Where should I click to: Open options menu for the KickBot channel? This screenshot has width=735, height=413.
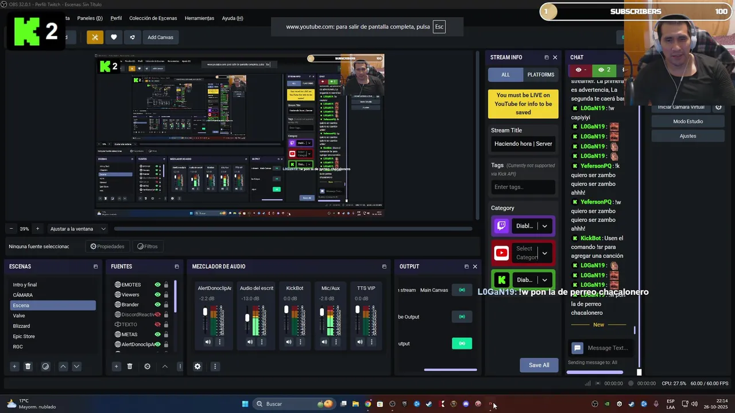pyautogui.click(x=300, y=342)
